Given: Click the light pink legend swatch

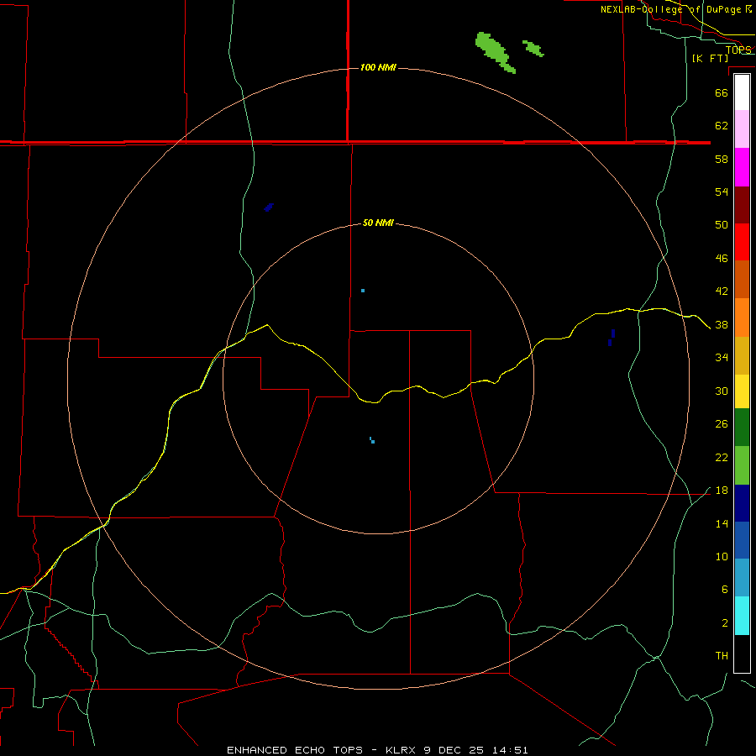Looking at the screenshot, I should click(x=742, y=129).
